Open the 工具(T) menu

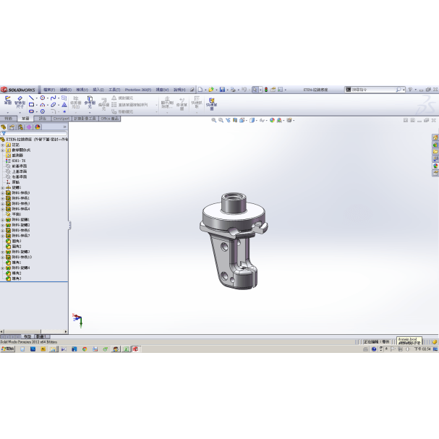tap(114, 90)
